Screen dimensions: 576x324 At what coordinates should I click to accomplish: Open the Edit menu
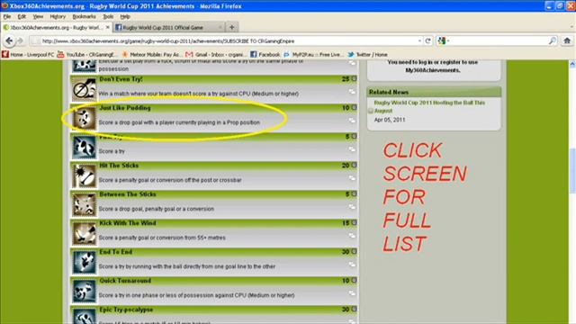point(22,16)
